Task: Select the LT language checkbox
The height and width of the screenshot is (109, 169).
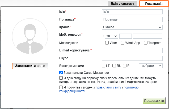Action: [104, 66]
